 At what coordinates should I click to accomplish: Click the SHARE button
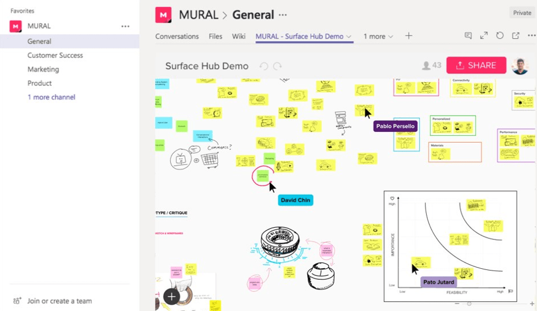pos(476,65)
